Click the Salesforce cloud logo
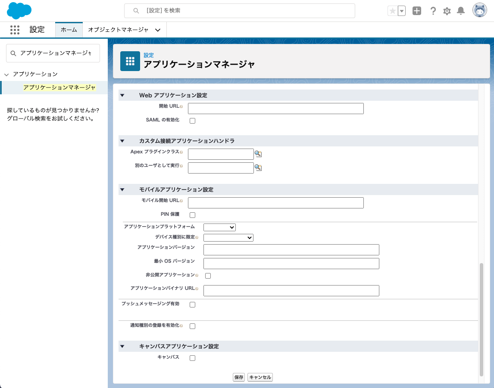The height and width of the screenshot is (388, 494). click(19, 11)
